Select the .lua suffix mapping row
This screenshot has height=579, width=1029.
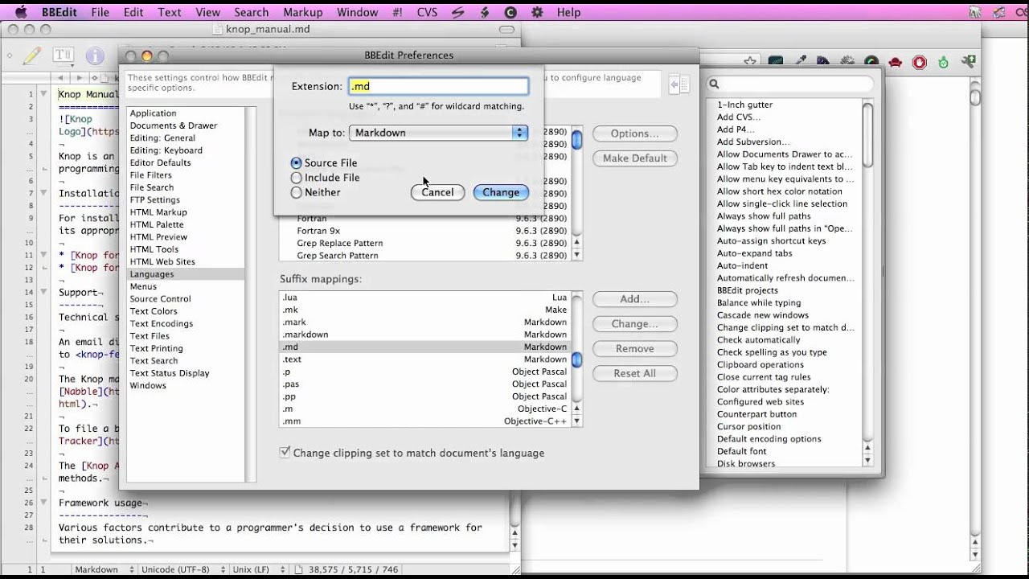click(425, 298)
